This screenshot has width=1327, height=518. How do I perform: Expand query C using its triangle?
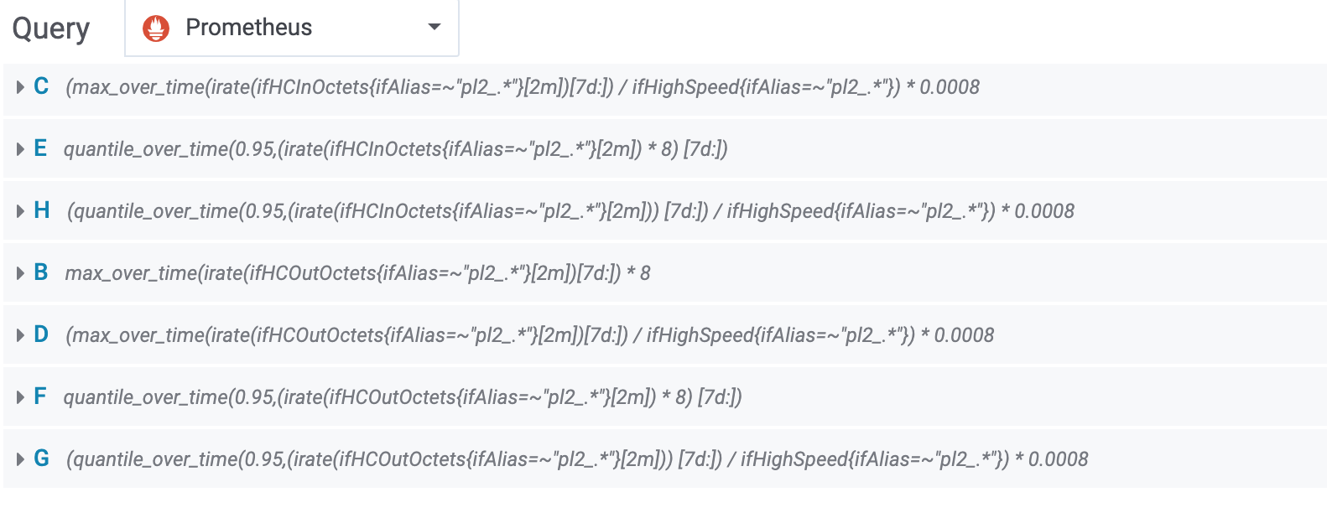pyautogui.click(x=20, y=87)
